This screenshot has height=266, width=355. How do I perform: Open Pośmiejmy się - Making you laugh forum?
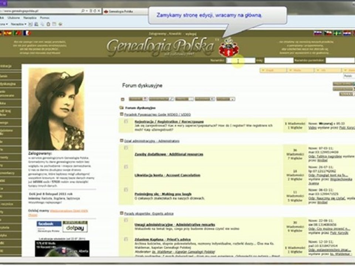(x=163, y=194)
